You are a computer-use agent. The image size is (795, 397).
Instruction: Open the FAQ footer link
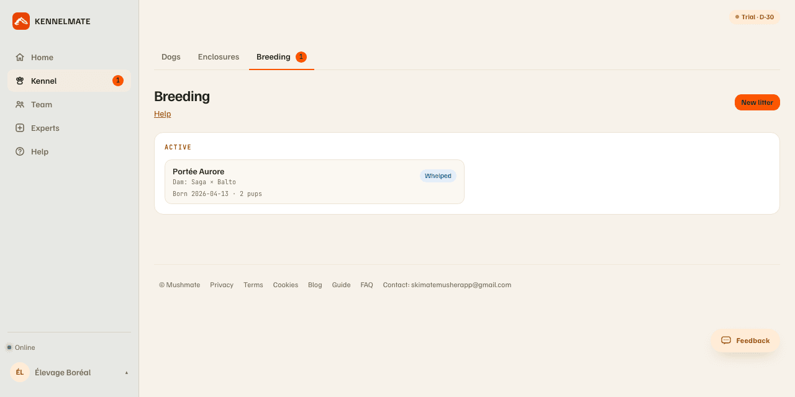click(x=367, y=285)
